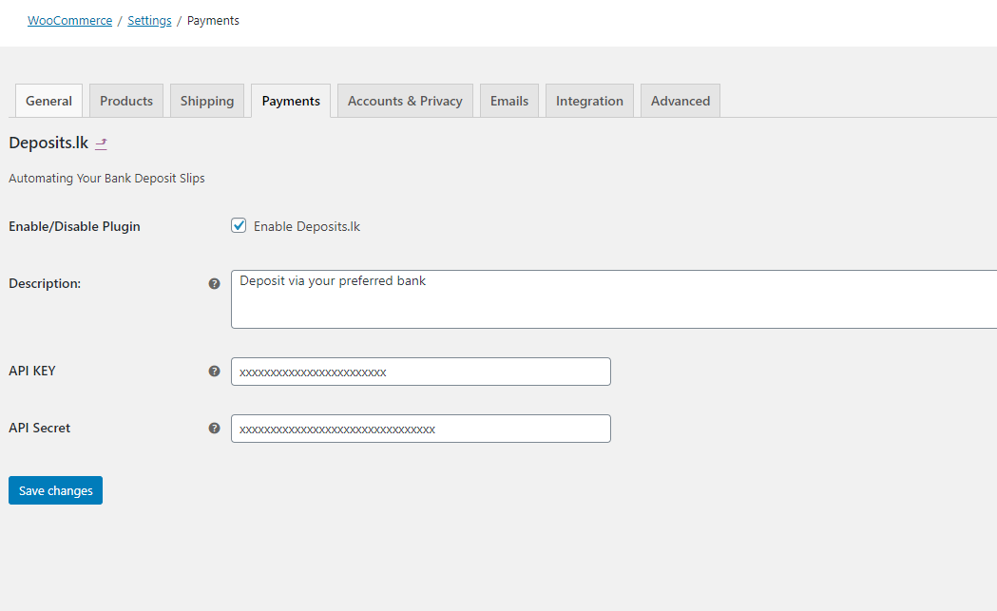Screen dimensions: 997x611
Task: Click the return arrow icon beside Deposits.lk
Action: (101, 143)
